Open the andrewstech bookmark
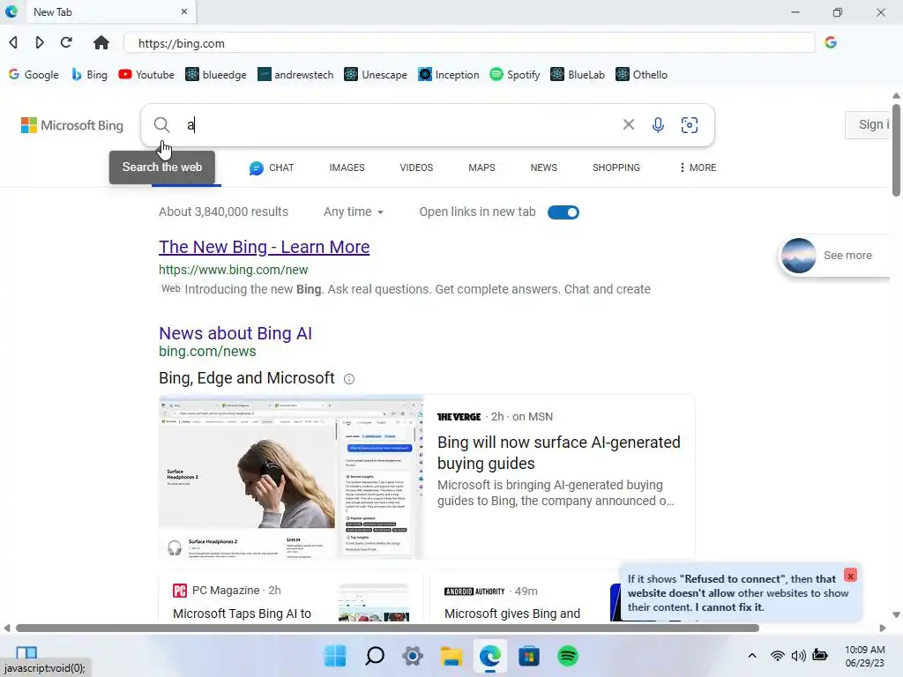Viewport: 903px width, 677px height. tap(295, 75)
